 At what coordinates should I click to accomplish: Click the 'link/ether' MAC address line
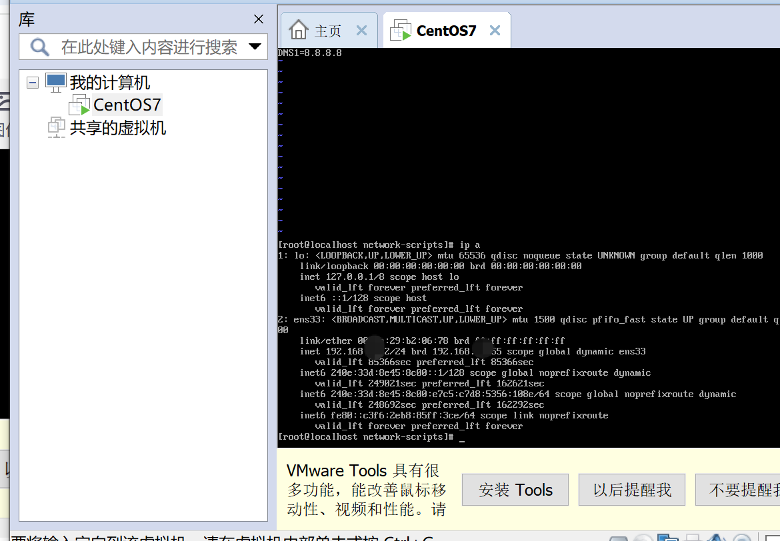pos(432,340)
